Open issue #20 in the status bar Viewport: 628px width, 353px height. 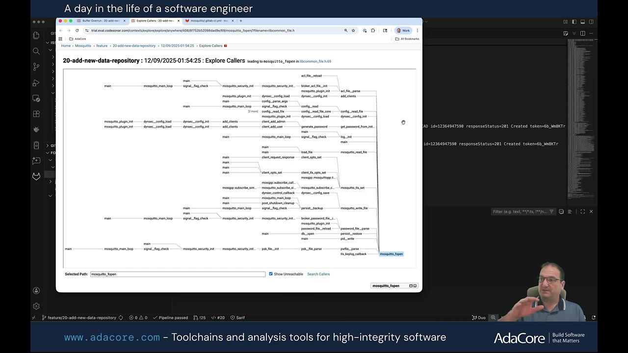pos(218,318)
